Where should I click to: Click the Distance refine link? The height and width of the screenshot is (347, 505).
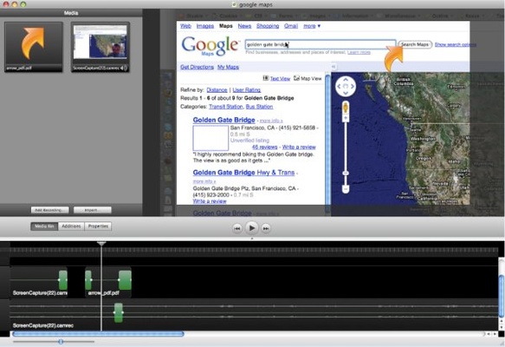(x=217, y=90)
